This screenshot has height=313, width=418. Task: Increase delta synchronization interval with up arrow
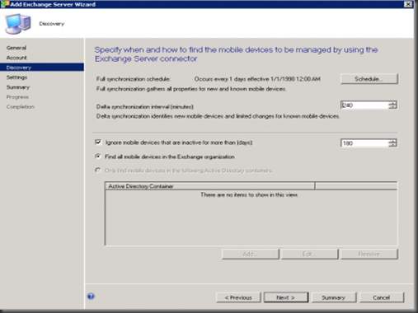[393, 103]
